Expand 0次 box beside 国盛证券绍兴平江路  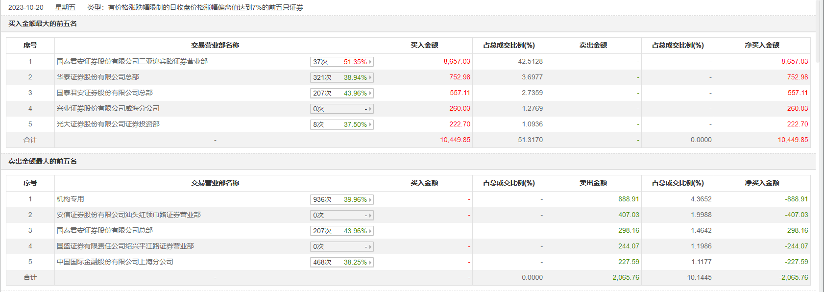coord(341,246)
